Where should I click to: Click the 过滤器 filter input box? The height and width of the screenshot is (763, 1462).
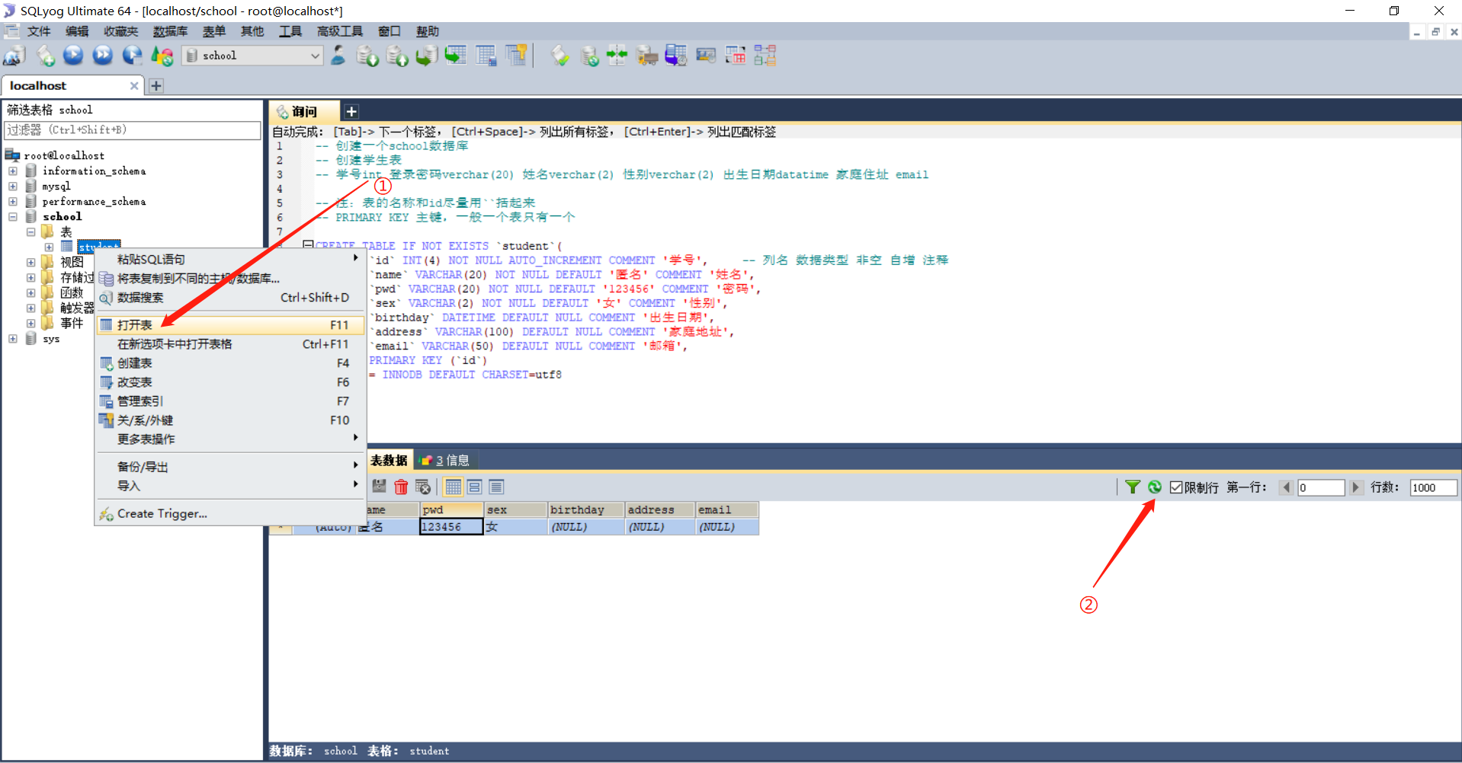(x=133, y=130)
